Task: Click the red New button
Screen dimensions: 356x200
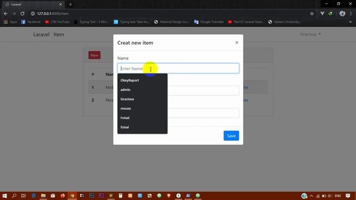Action: click(95, 55)
